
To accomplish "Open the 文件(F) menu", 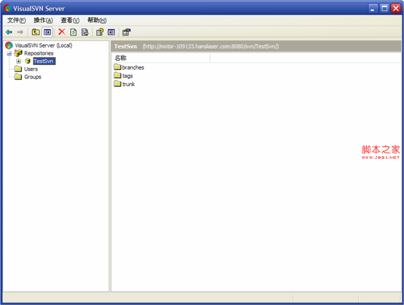I will click(x=17, y=20).
